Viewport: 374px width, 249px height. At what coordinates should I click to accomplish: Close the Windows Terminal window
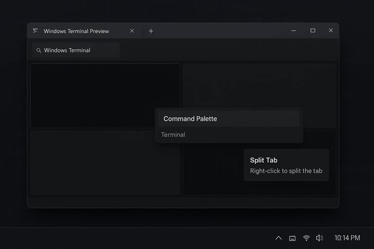pos(330,30)
